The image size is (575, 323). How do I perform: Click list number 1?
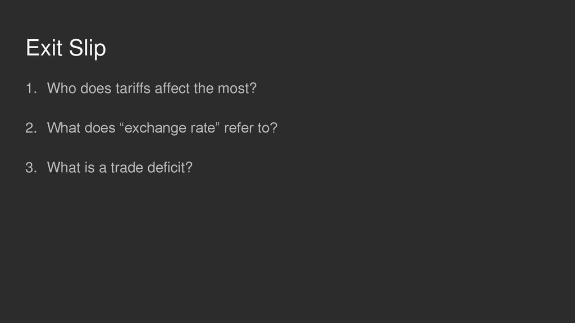pos(31,88)
